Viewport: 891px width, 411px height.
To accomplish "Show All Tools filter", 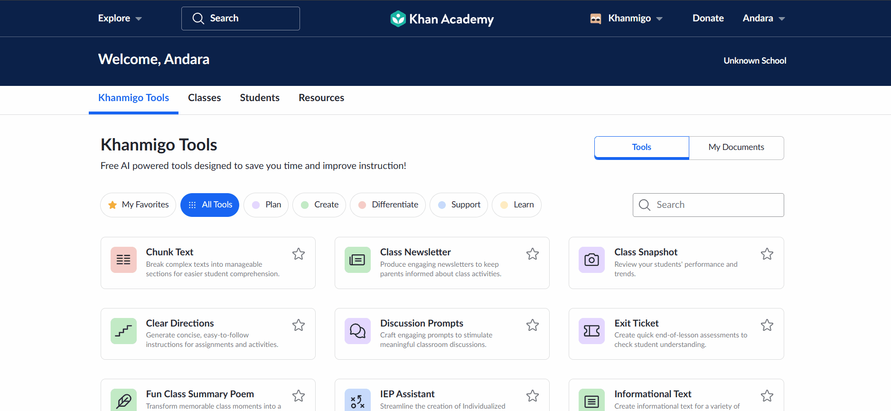I will pyautogui.click(x=210, y=205).
